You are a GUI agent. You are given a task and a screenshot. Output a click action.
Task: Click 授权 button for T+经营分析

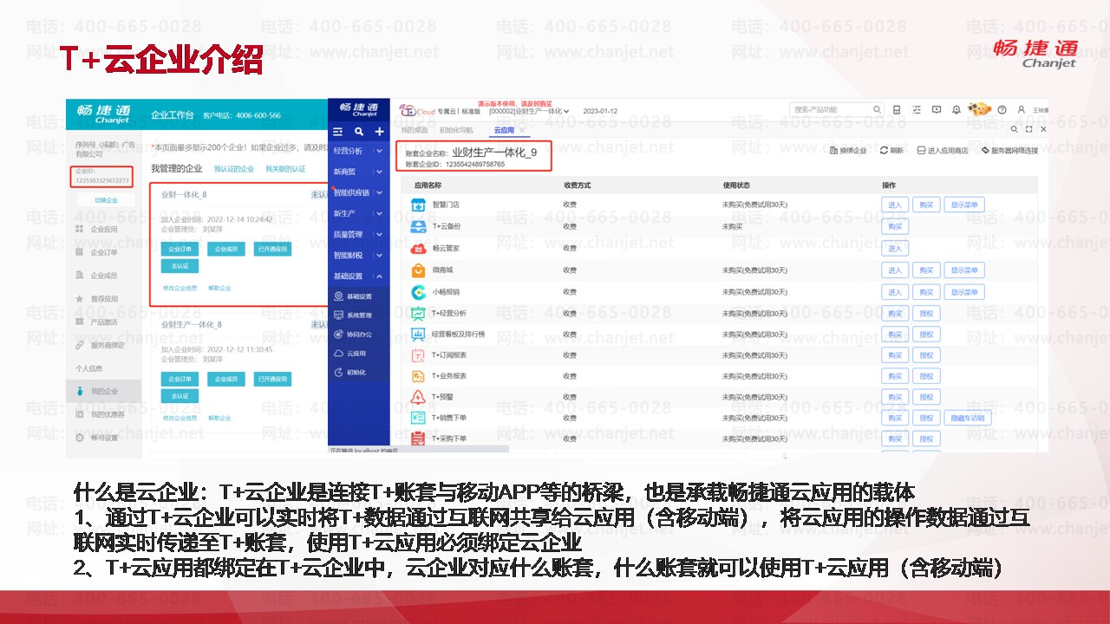(x=926, y=314)
